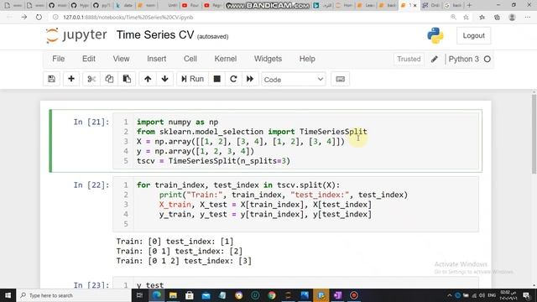This screenshot has height=302, width=537.
Task: Open the Cell menu
Action: pos(190,59)
